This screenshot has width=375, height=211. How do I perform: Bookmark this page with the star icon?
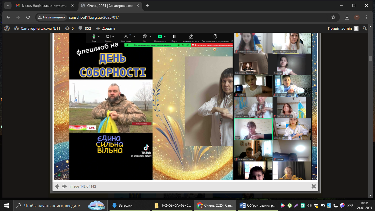point(333,17)
